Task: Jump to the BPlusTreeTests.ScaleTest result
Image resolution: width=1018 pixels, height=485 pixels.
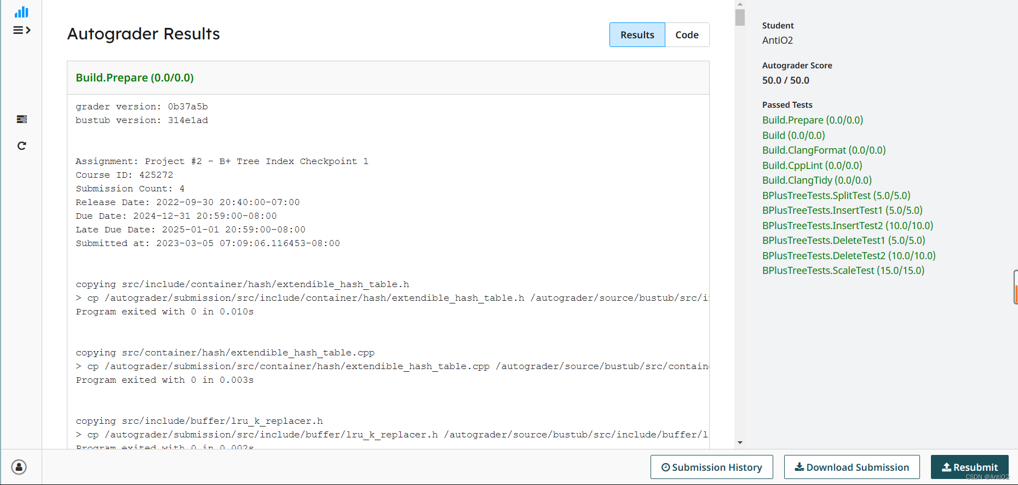Action: 843,270
